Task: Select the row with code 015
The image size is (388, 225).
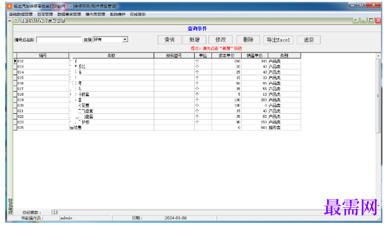Action: pos(157,77)
